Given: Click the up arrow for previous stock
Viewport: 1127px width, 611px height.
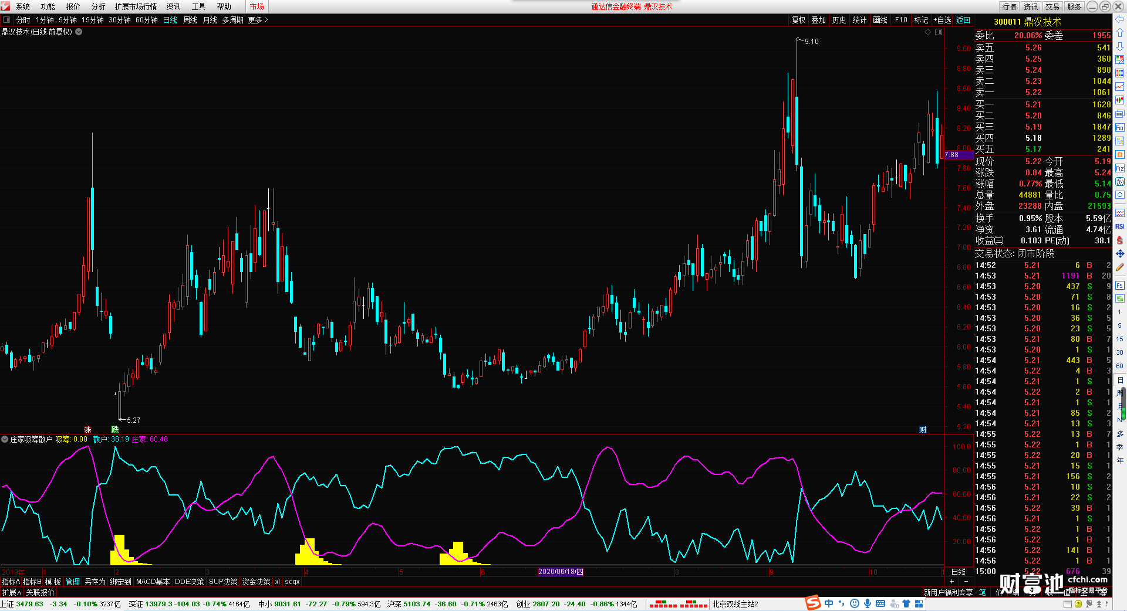Looking at the screenshot, I should pos(1120,33).
